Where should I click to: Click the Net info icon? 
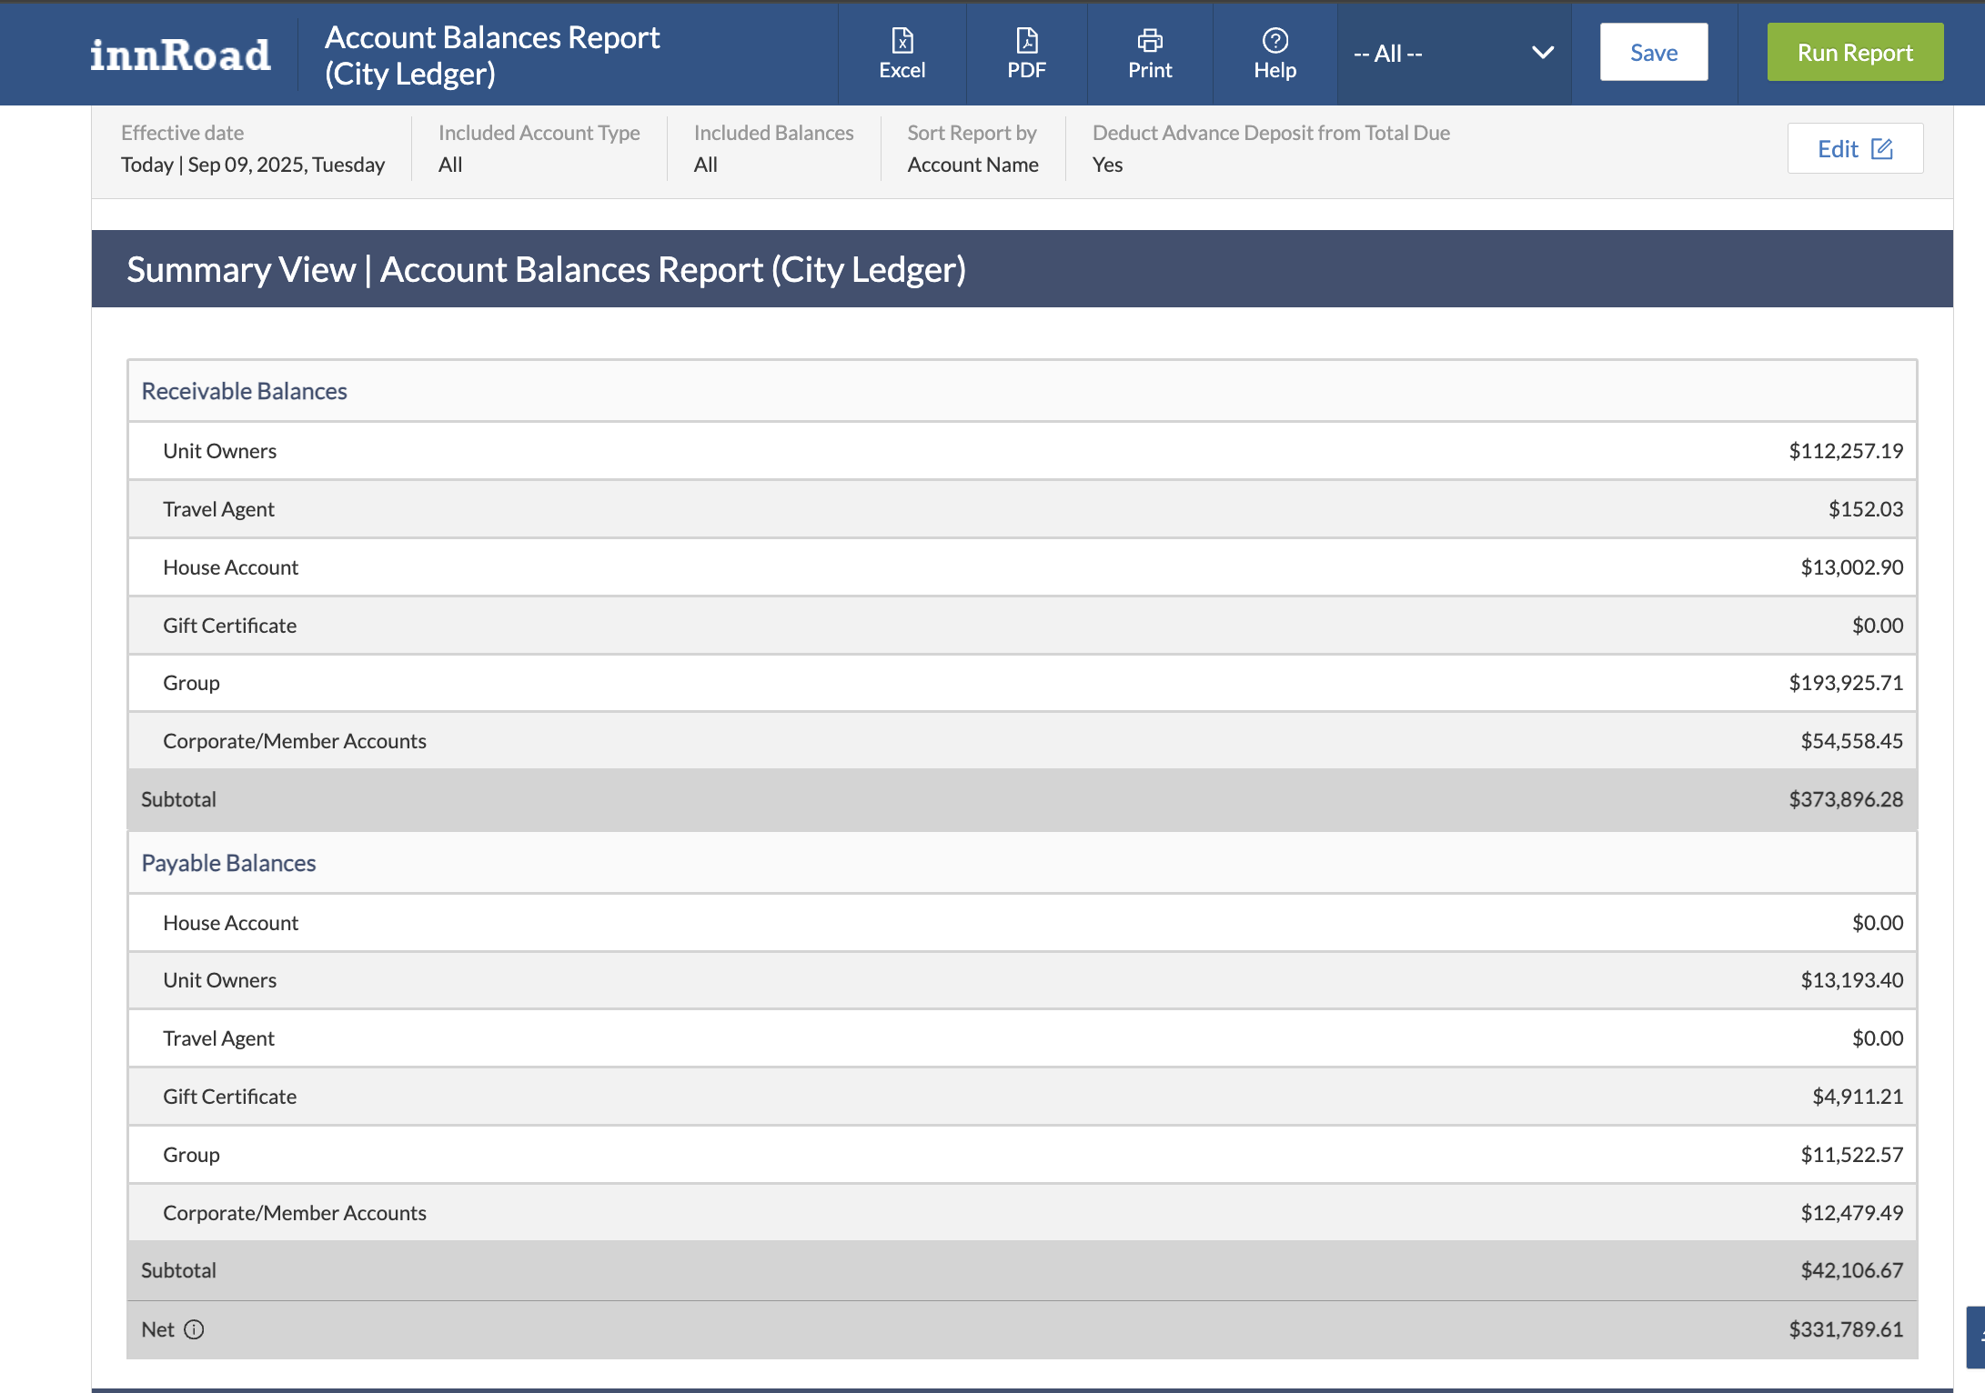194,1329
